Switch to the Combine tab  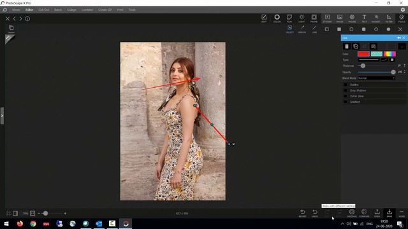tap(87, 10)
